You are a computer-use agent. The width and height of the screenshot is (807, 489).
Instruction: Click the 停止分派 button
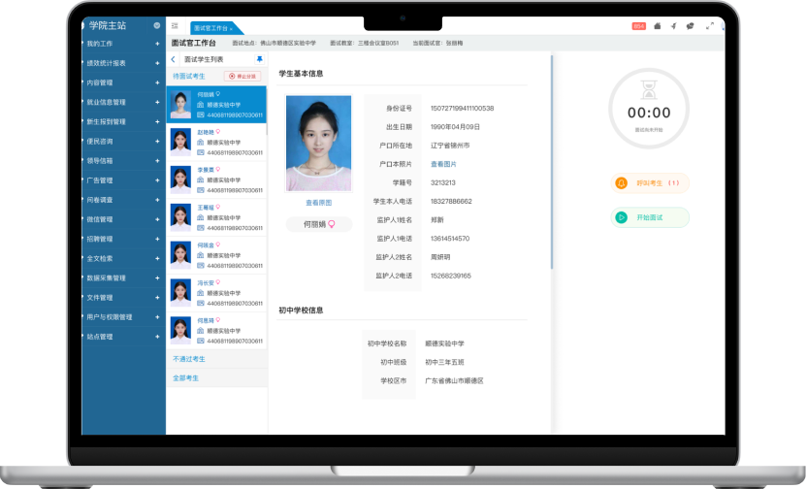(x=242, y=75)
